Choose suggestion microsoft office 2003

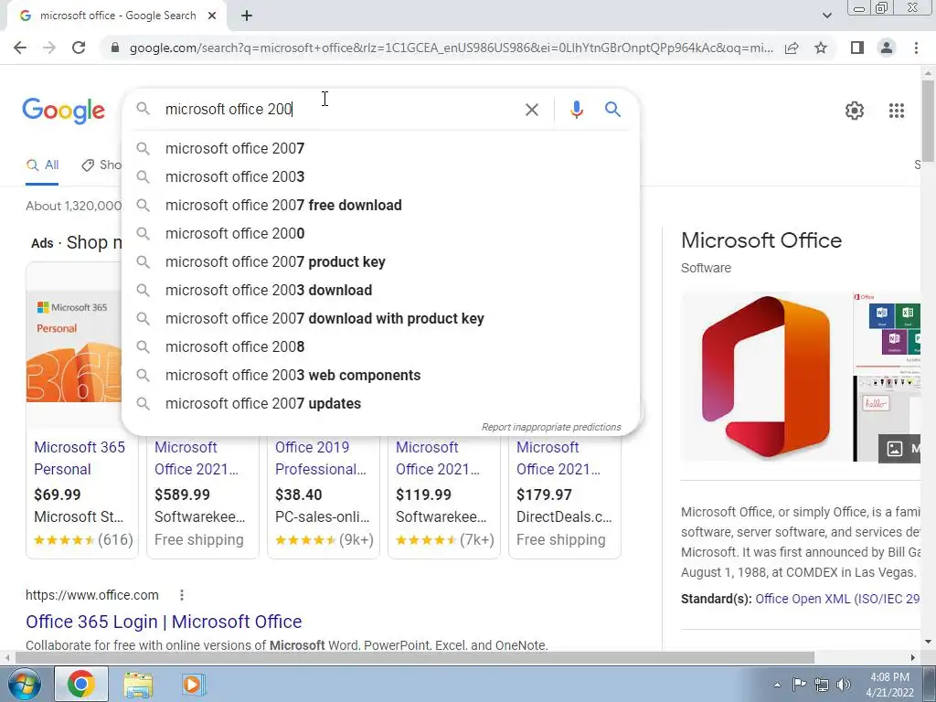click(x=381, y=176)
